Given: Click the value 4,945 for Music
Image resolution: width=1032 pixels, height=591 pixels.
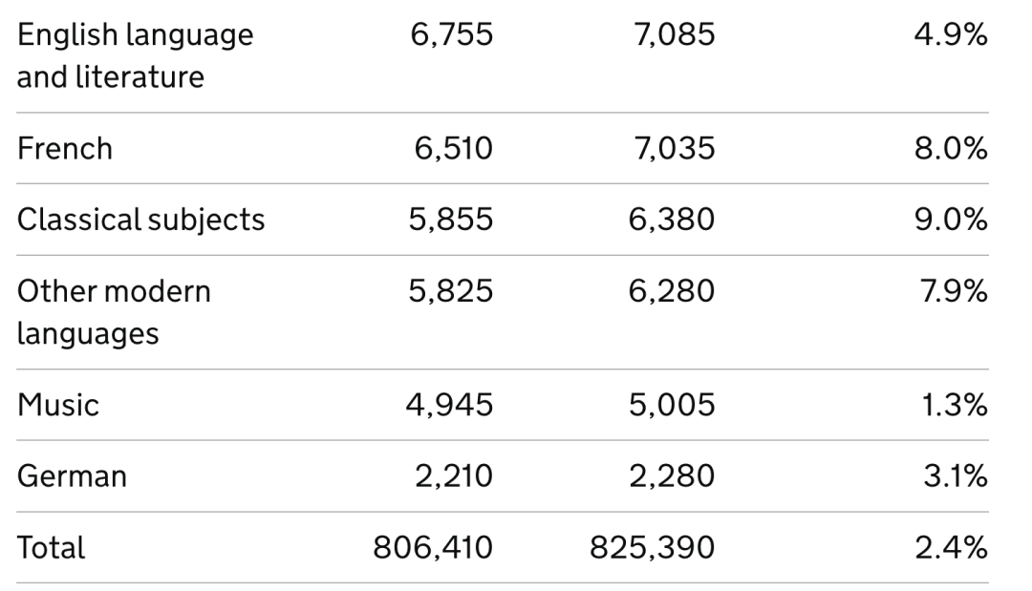Looking at the screenshot, I should click(x=449, y=405).
